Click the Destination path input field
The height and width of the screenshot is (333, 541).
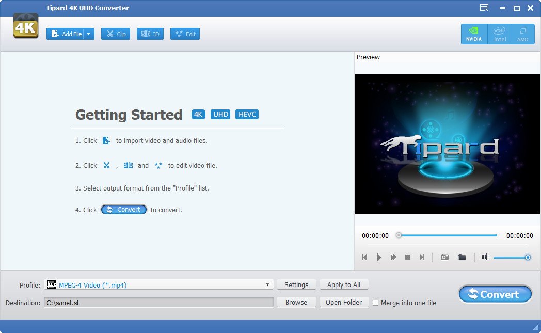point(155,303)
